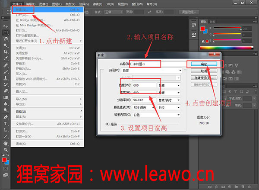Viewport: 259px width, 190px height.
Task: Select the Blur tool
Action: pos(6,104)
